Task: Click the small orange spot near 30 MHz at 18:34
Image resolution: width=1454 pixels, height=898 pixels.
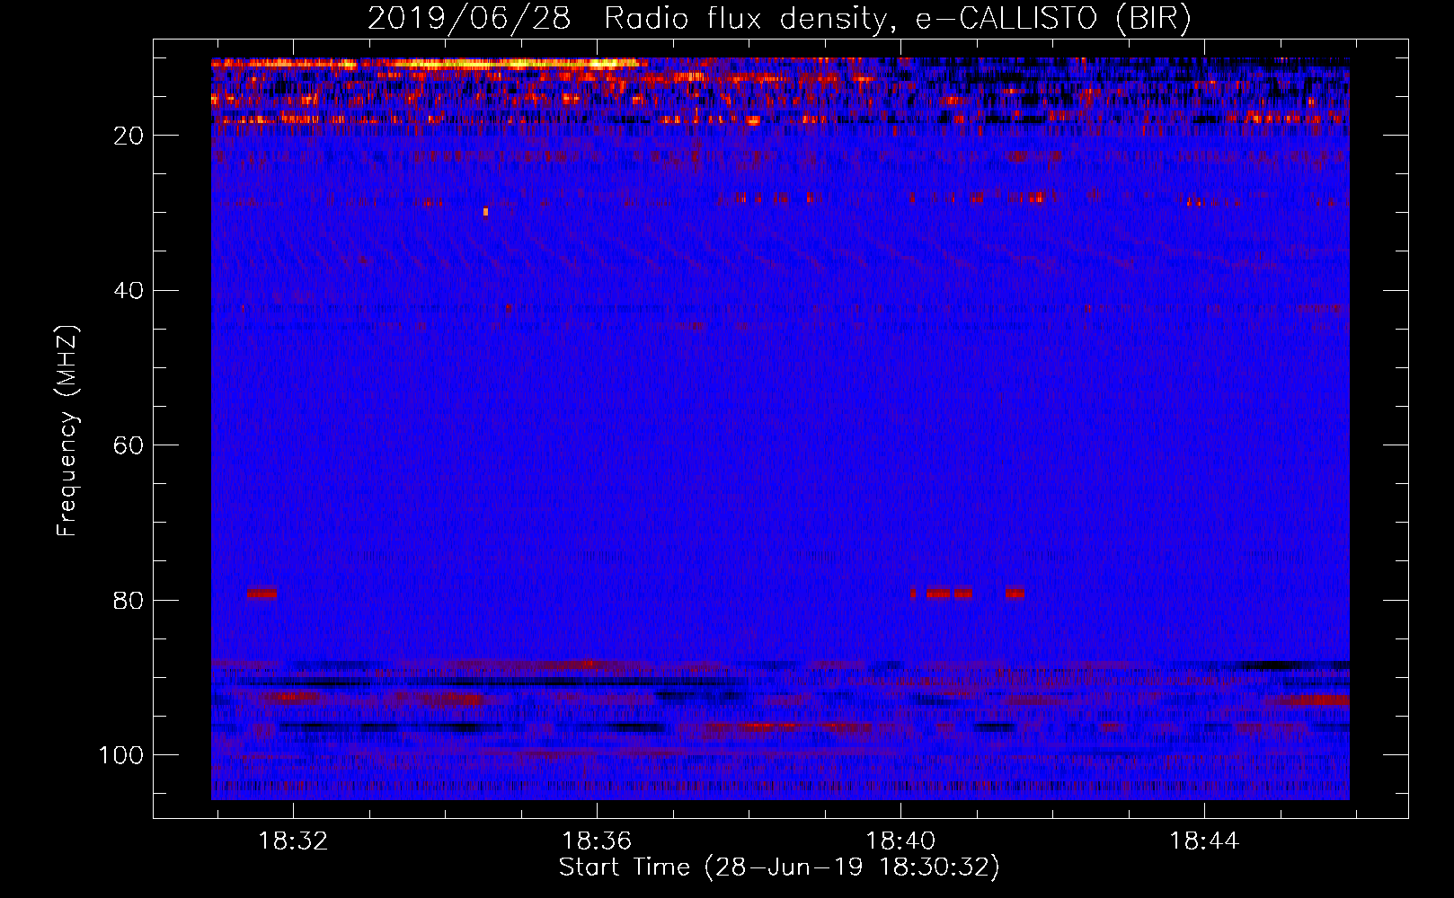Action: tap(485, 212)
